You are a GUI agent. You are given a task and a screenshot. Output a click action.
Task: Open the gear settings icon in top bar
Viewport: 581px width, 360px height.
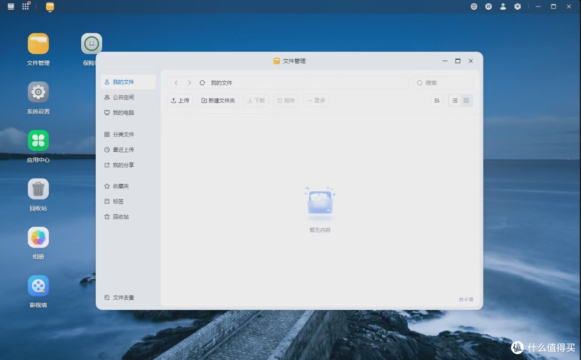[518, 6]
